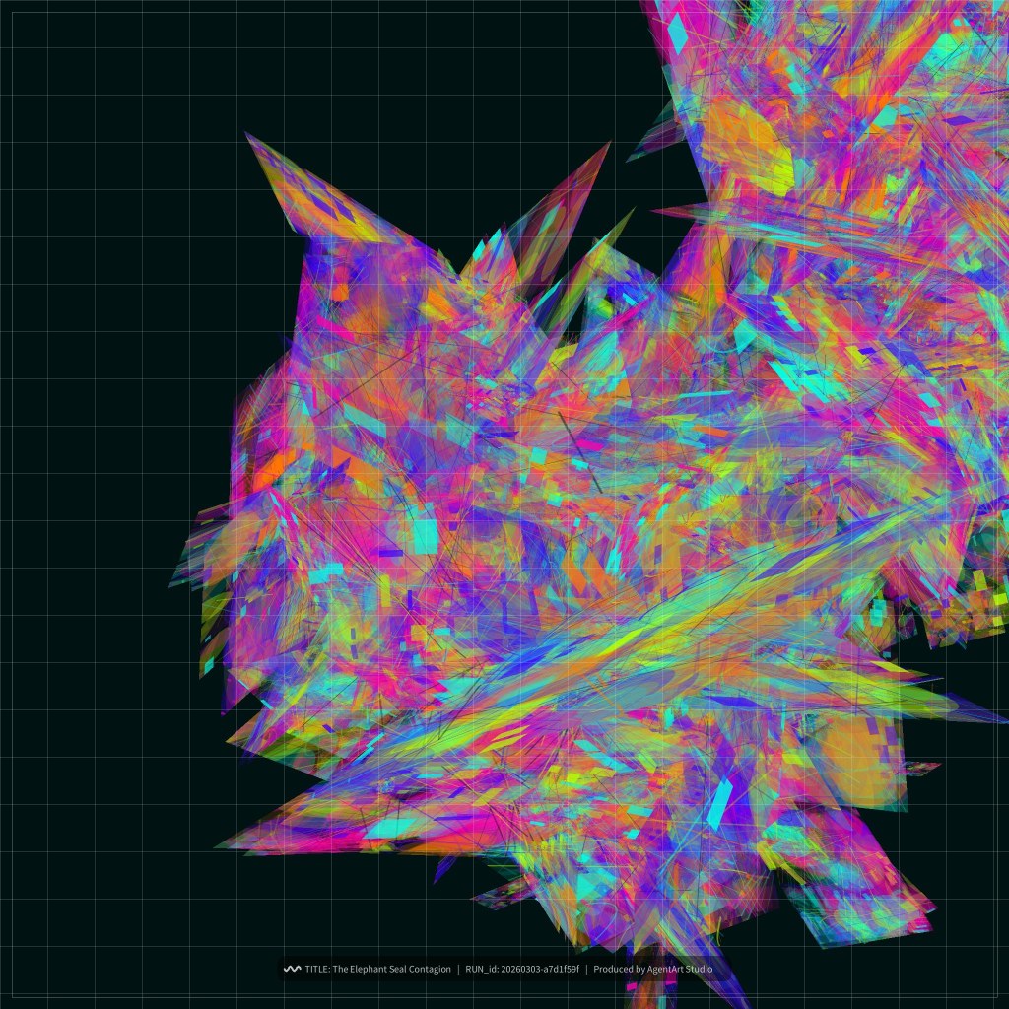Click the separator between title and RUN_id

(x=457, y=969)
